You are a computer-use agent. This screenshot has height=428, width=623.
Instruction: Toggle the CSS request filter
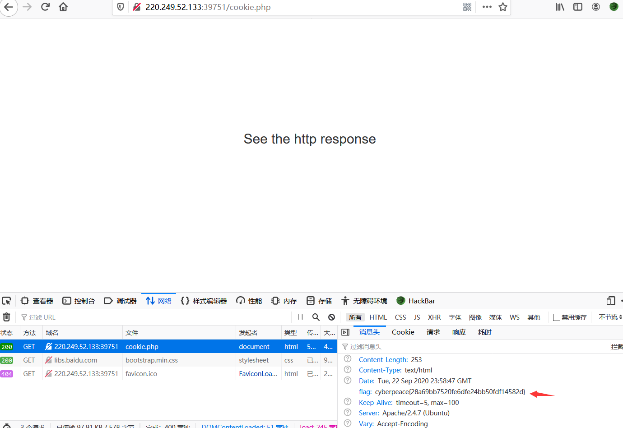coord(400,317)
